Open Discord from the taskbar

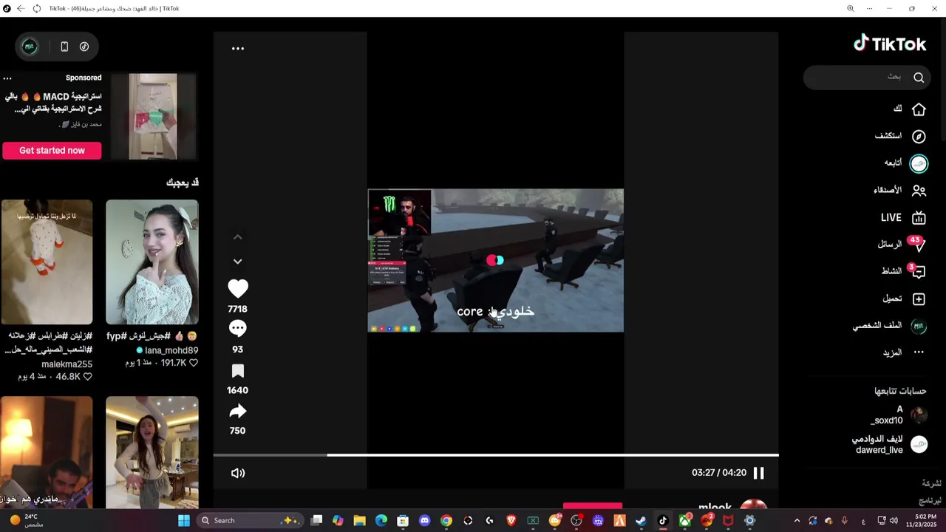coord(424,521)
